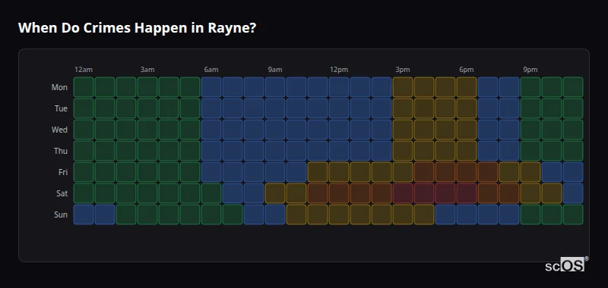
Task: Click the Sunday 6am heatmap cell
Action: [x=211, y=214]
